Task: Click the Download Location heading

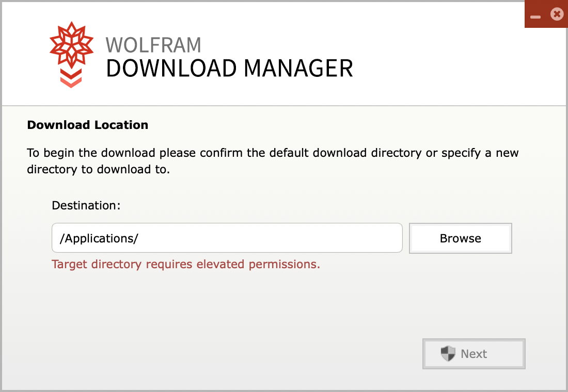Action: [x=88, y=125]
